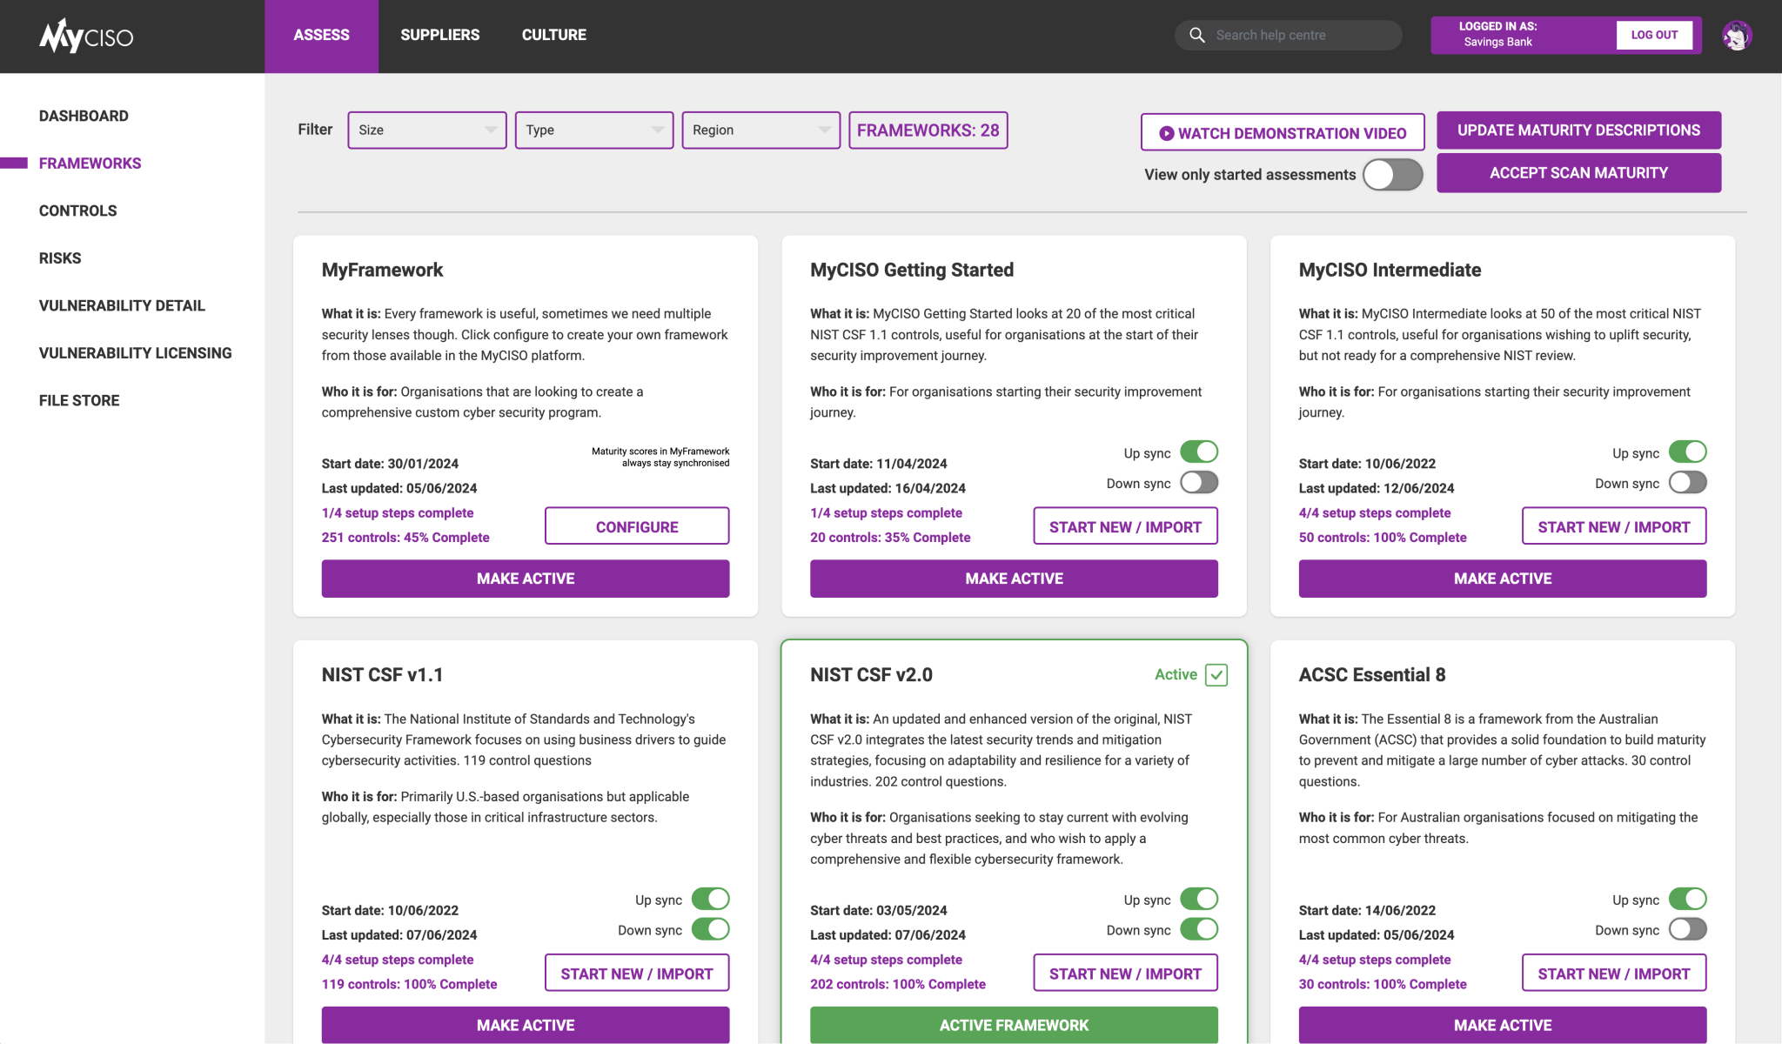1782x1044 pixels.
Task: Toggle Up sync for MyCISO Getting Started
Action: tap(1199, 452)
